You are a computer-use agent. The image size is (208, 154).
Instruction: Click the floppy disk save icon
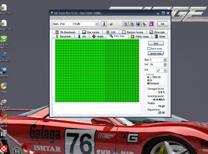coord(138,24)
